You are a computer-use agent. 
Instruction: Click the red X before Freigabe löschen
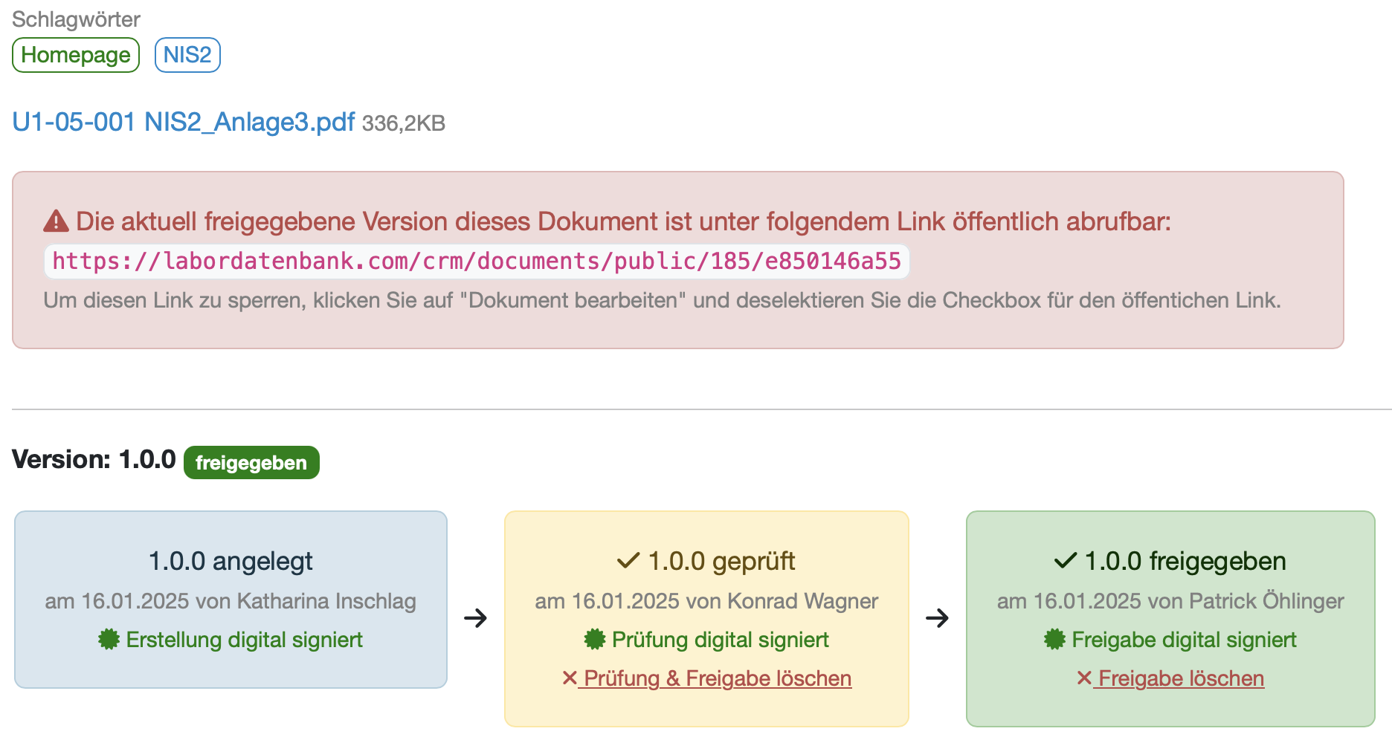(x=1084, y=678)
